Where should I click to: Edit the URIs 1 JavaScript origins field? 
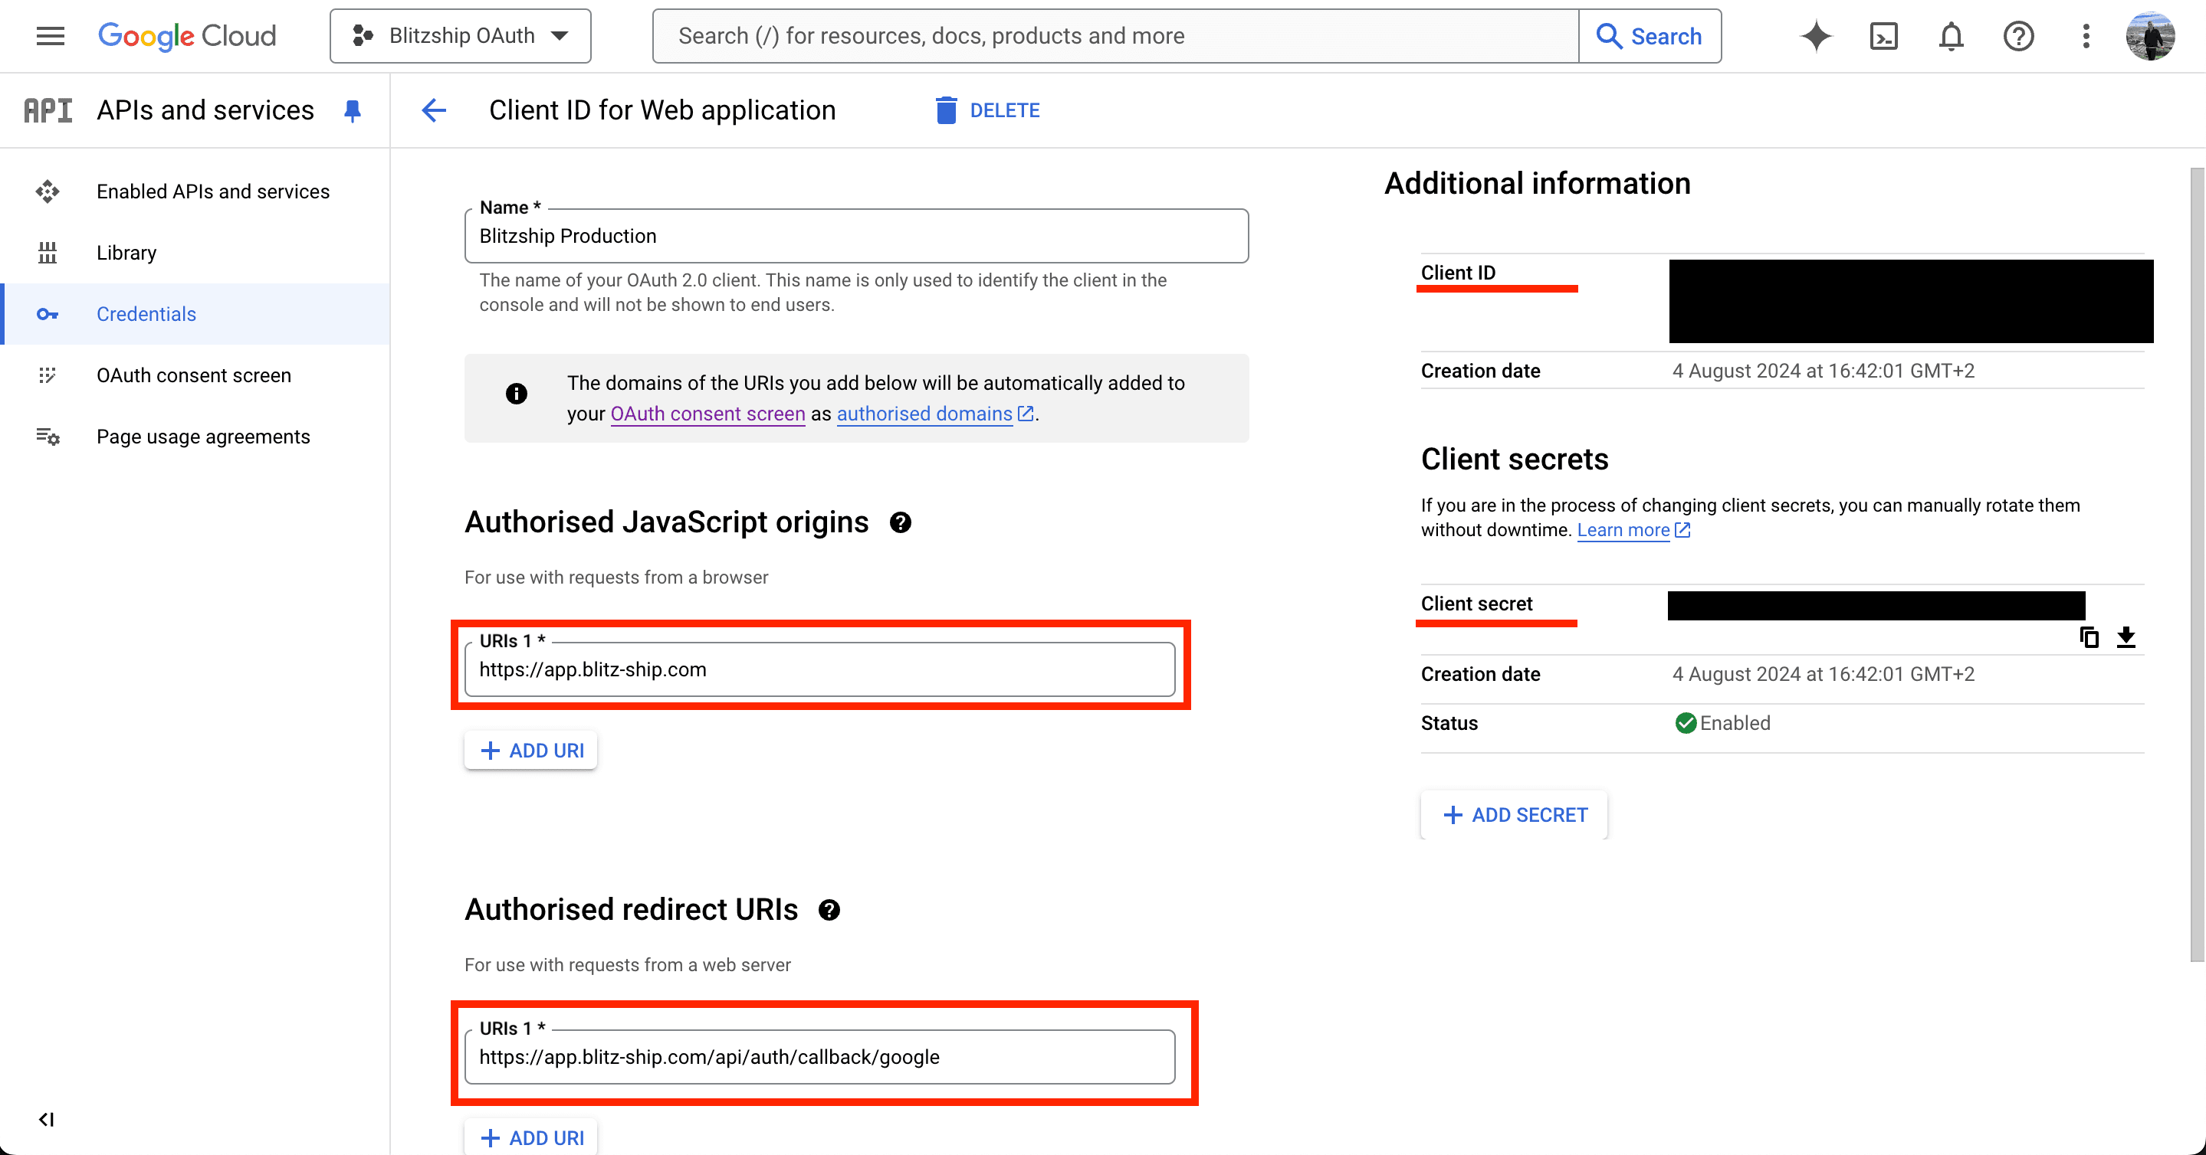822,669
